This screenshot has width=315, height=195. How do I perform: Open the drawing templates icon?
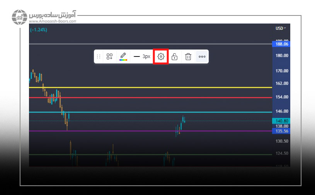(110, 56)
